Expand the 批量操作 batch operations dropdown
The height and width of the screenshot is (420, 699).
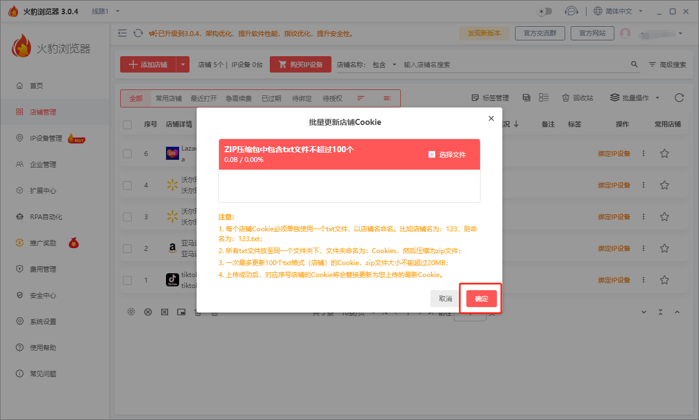tap(632, 98)
